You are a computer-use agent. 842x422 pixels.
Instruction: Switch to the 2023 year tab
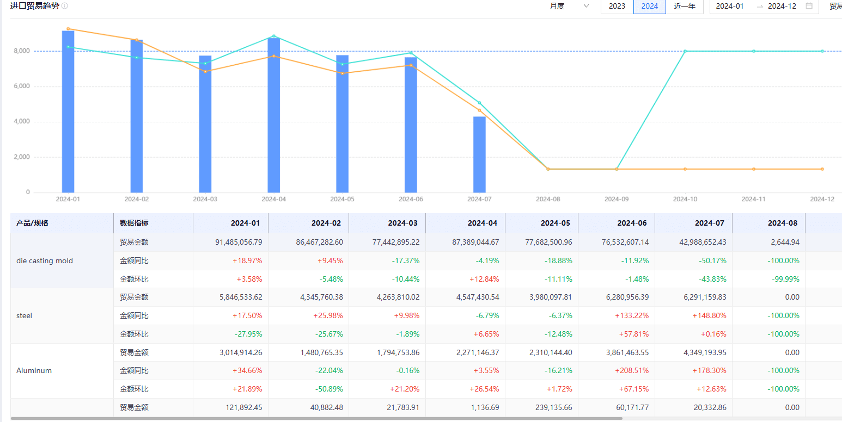(617, 6)
